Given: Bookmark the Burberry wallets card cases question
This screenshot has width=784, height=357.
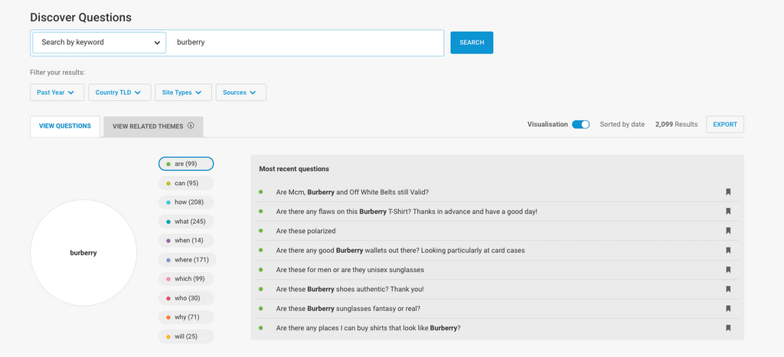Looking at the screenshot, I should 728,250.
